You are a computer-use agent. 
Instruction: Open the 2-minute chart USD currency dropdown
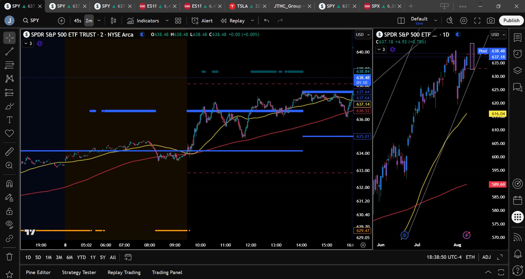[x=363, y=35]
